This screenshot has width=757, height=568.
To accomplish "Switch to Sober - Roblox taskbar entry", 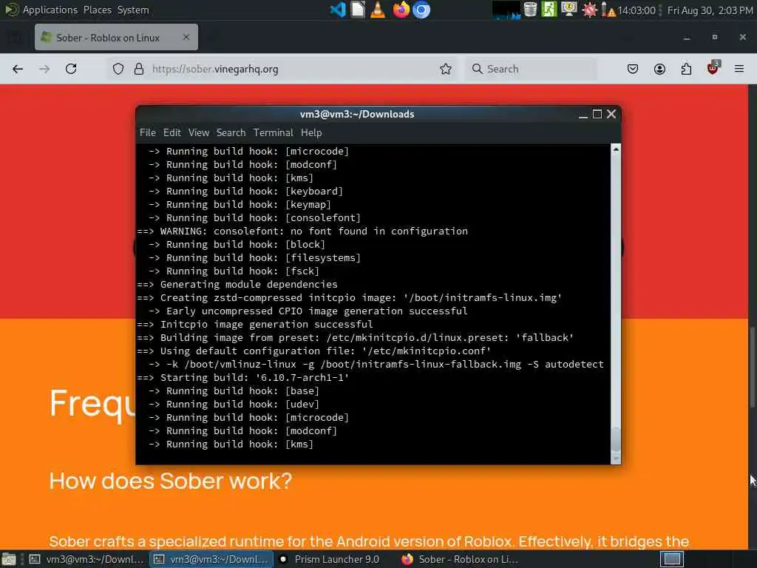I will (x=460, y=559).
